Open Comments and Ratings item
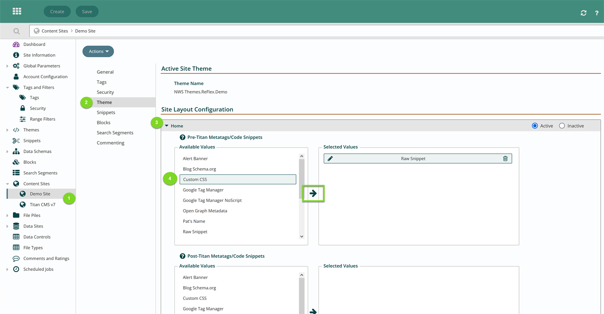 point(46,259)
